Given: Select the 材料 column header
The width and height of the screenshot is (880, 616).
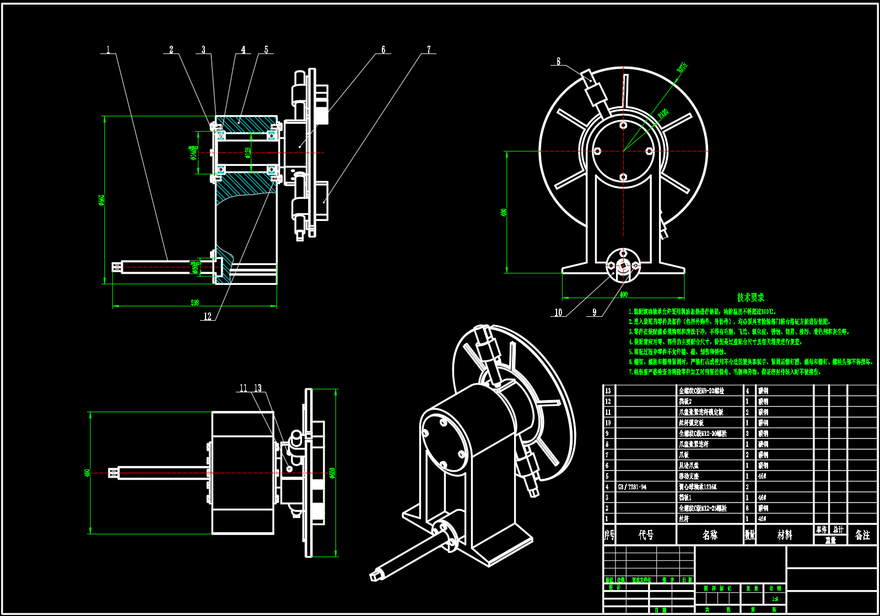Looking at the screenshot, I should (x=785, y=534).
